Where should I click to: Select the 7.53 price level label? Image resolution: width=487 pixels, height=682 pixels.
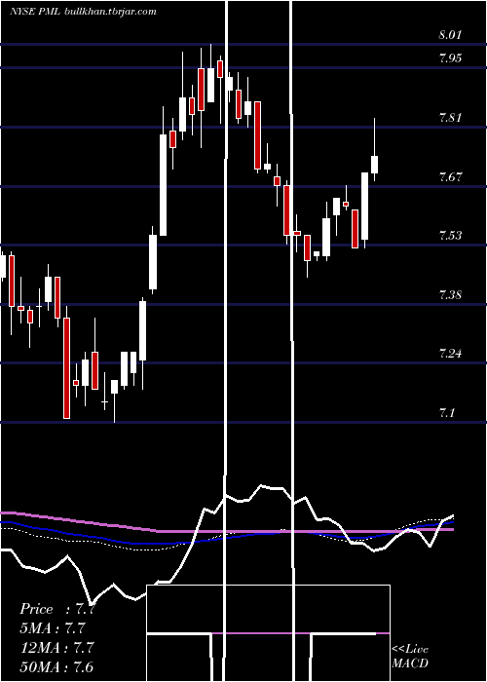coord(450,236)
